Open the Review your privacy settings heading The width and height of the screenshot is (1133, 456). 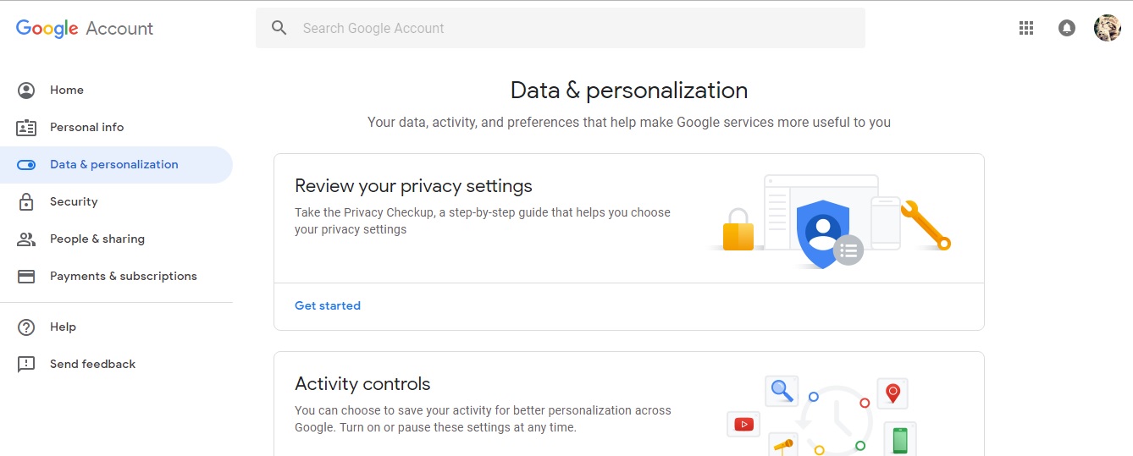point(413,186)
